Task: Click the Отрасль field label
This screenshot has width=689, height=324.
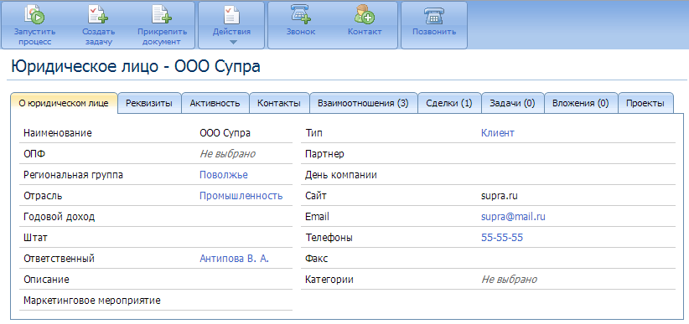Action: (x=43, y=196)
